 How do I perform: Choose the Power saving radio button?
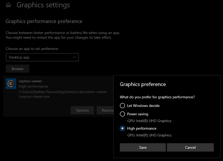click(x=122, y=114)
